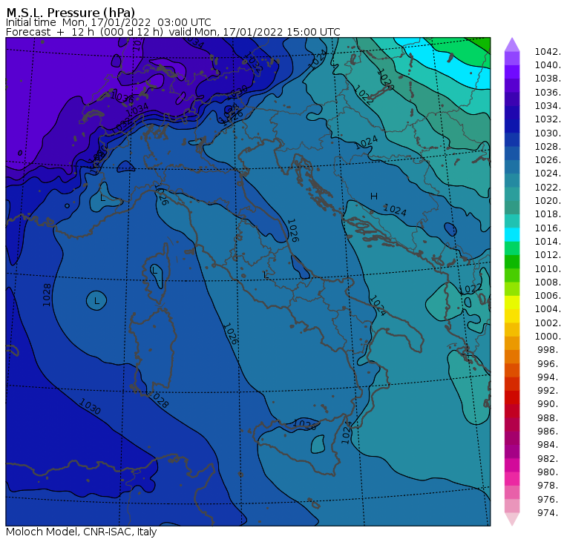Click the legend label "1000."
The image size is (564, 542).
click(x=548, y=337)
